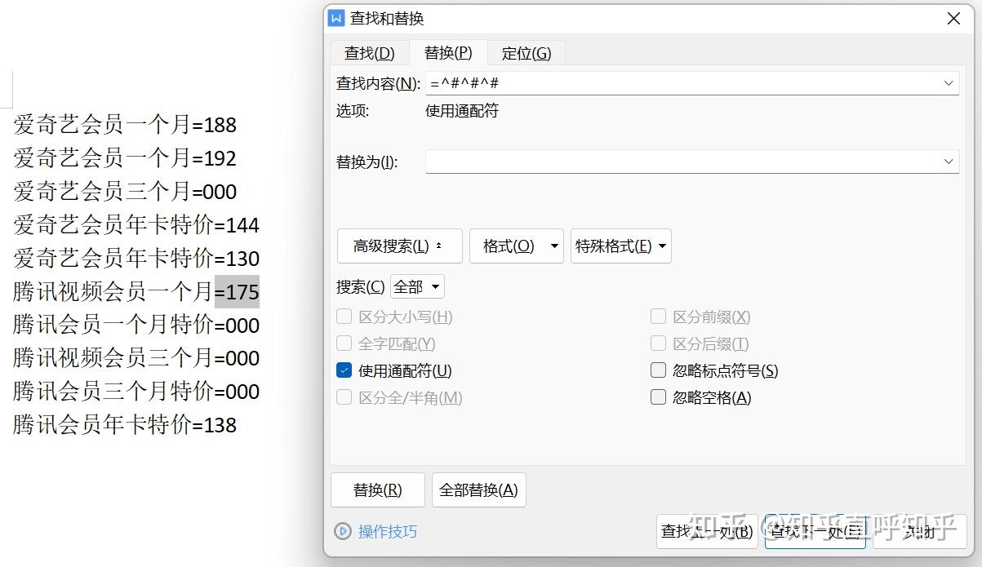This screenshot has width=982, height=567.
Task: Select the 替换(P) tab
Action: (x=448, y=52)
